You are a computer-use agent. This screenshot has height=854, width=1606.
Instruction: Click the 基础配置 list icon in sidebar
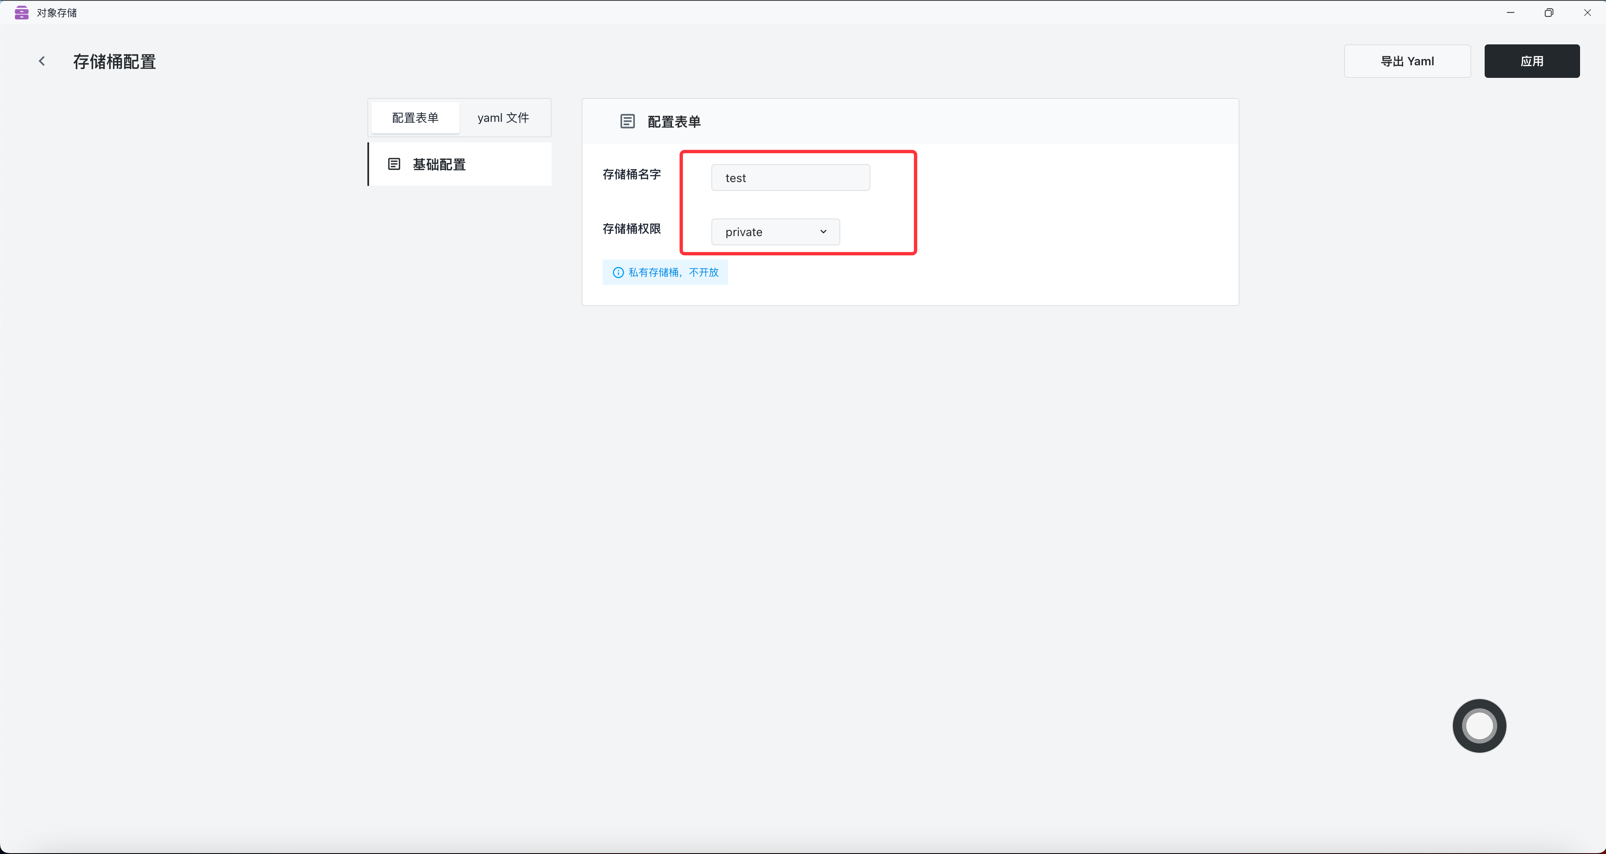pyautogui.click(x=394, y=164)
